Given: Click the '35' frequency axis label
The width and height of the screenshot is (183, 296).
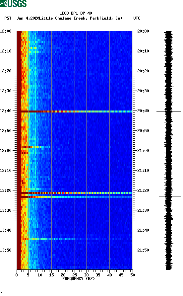Looking at the screenshot, I should 98,275.
